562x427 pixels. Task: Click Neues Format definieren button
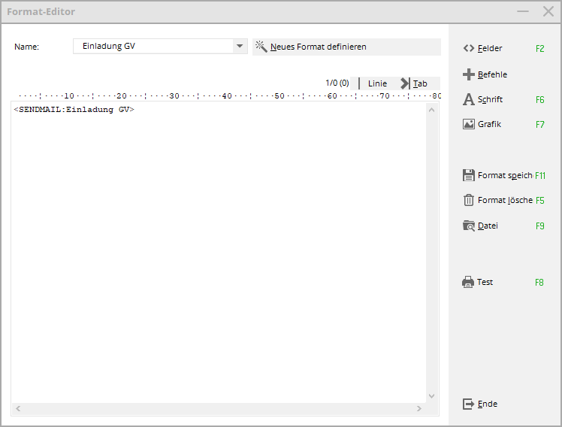346,47
